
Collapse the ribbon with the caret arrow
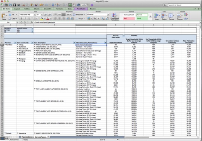195,9
